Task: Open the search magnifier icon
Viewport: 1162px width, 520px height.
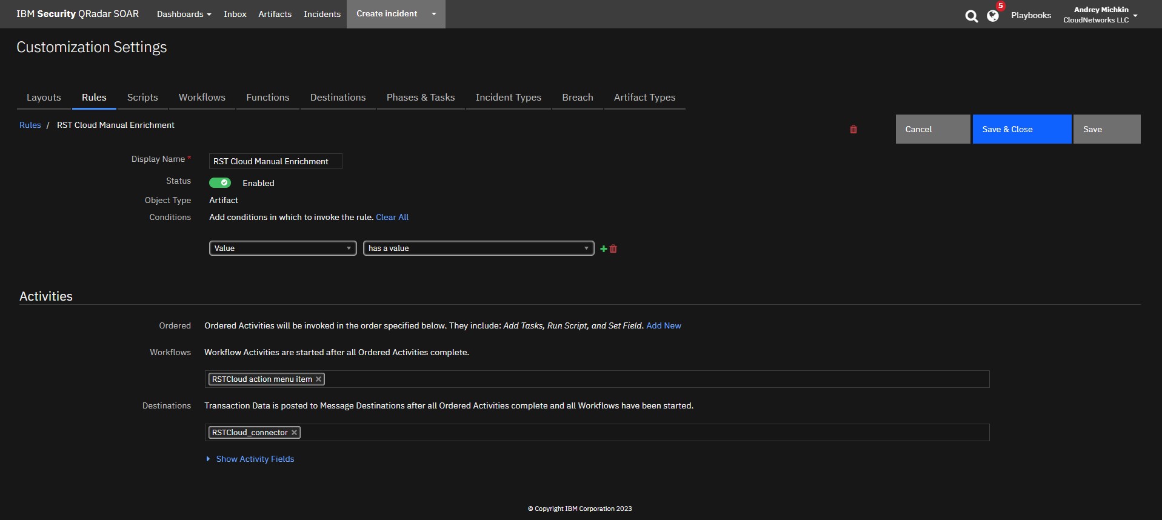Action: click(971, 16)
